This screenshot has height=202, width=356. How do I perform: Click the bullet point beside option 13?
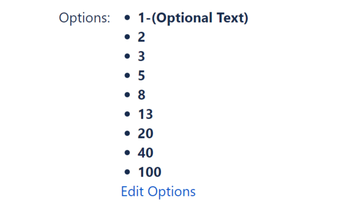tap(127, 114)
